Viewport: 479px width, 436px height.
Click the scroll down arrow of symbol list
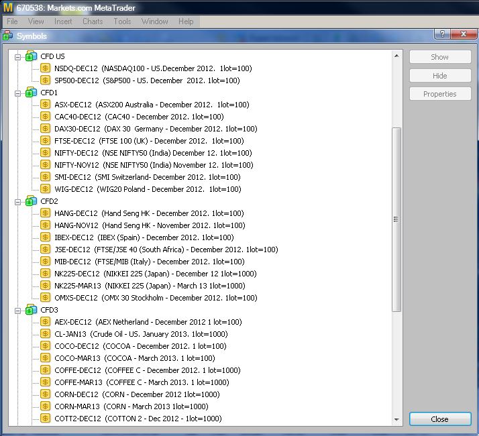click(x=396, y=420)
